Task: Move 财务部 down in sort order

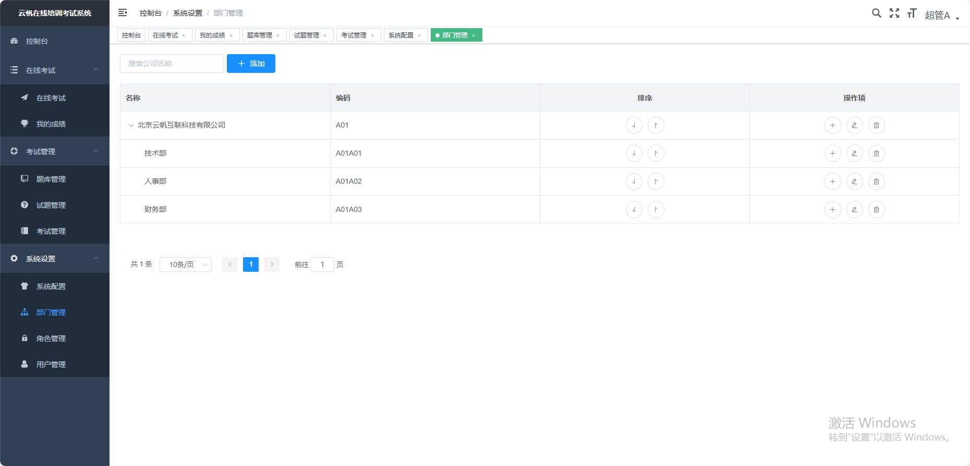Action: pos(634,209)
